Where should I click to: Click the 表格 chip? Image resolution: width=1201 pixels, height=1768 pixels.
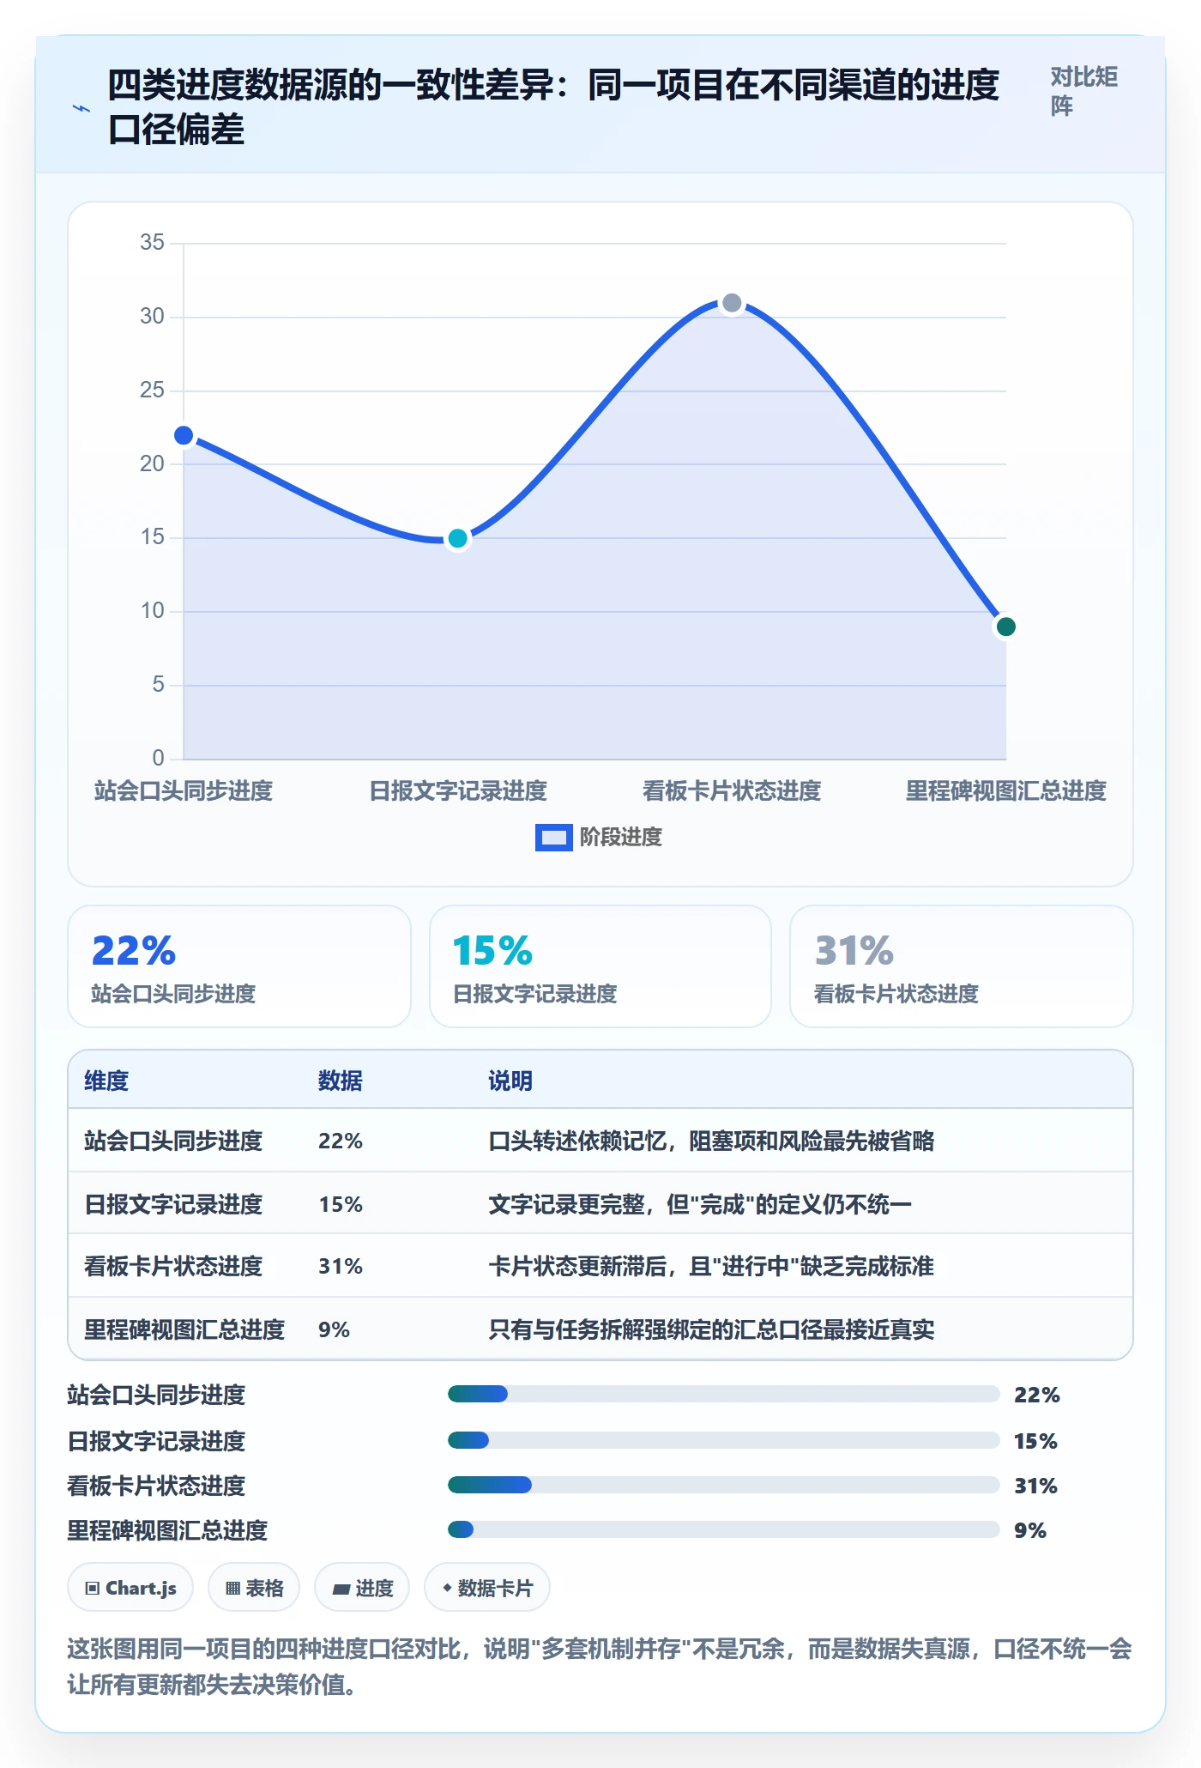(254, 1588)
